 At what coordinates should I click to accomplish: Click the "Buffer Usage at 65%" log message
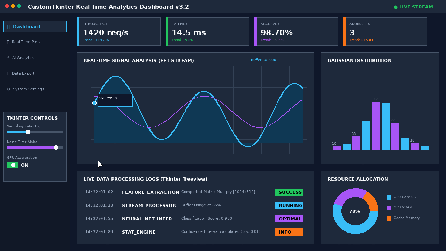point(201,205)
